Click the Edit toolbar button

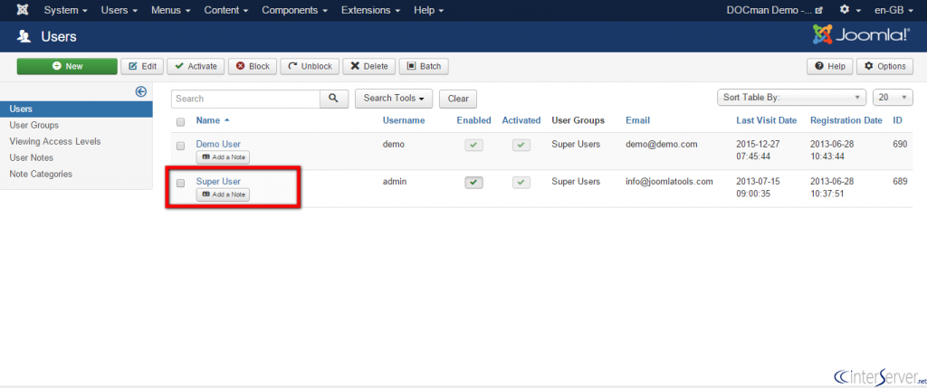coord(142,66)
